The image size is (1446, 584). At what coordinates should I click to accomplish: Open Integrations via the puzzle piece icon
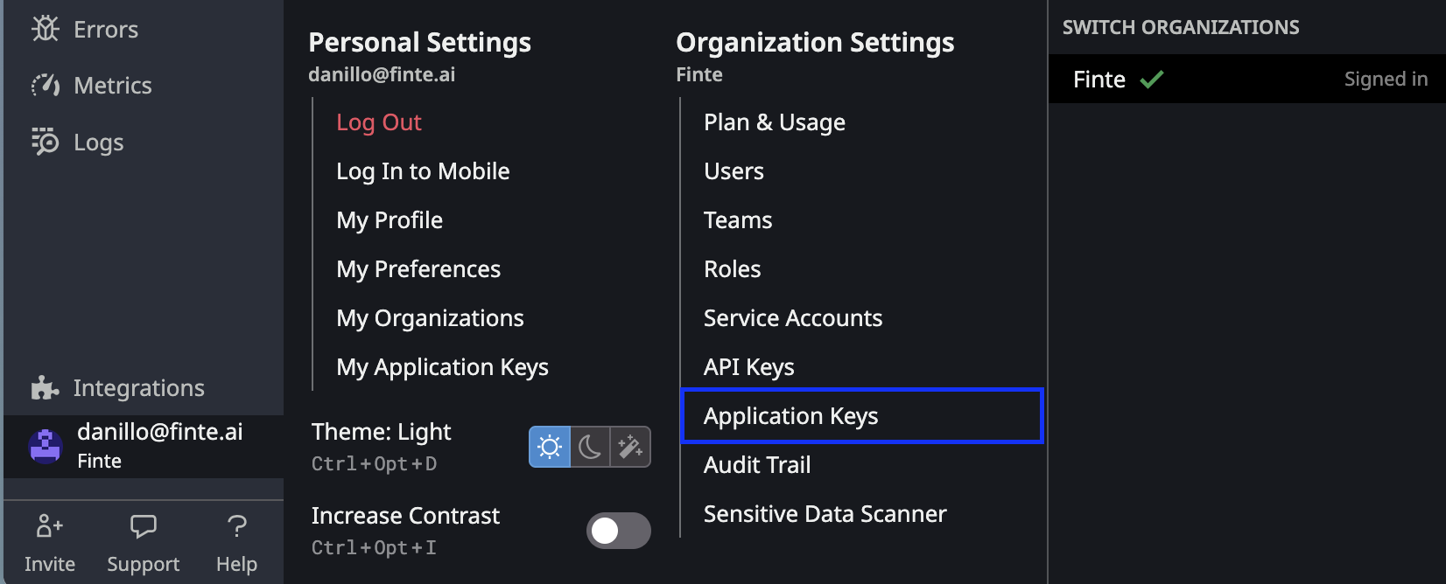tap(45, 387)
